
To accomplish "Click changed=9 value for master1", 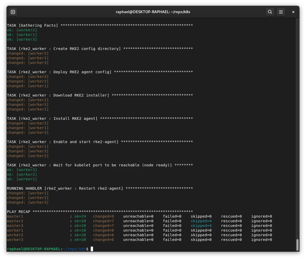I will pyautogui.click(x=103, y=216).
